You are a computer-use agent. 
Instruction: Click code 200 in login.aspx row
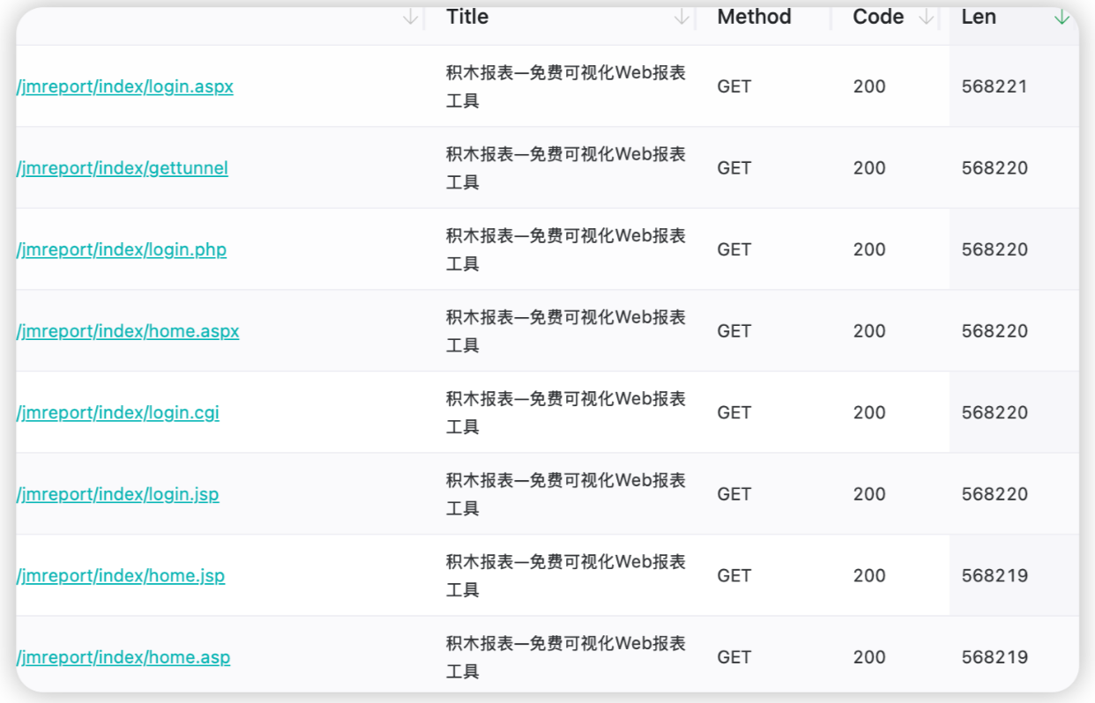(x=869, y=86)
